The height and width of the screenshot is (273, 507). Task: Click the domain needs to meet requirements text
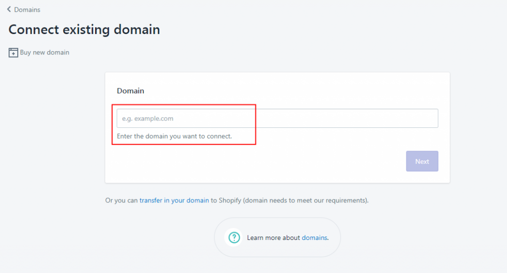tap(305, 200)
